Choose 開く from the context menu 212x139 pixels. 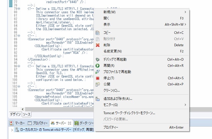pyautogui.click(x=142, y=18)
